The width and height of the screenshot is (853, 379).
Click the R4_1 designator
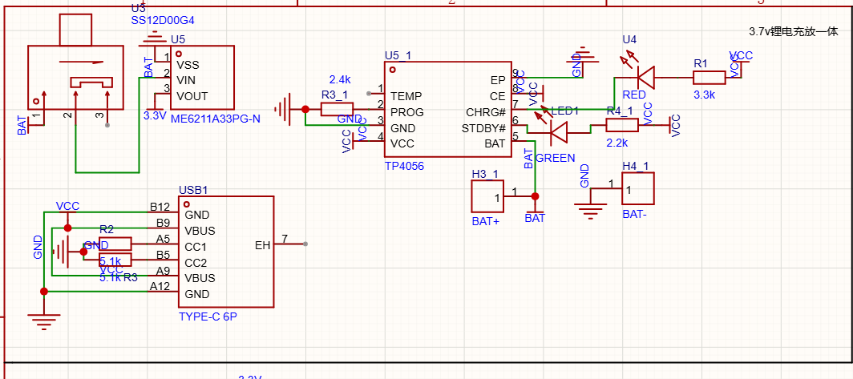point(620,111)
